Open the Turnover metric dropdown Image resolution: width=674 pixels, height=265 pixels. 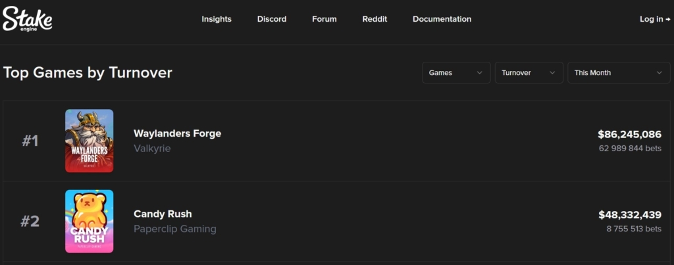pyautogui.click(x=529, y=73)
